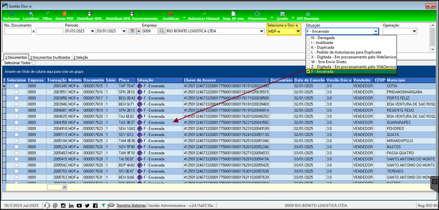Image resolution: width=439 pixels, height=210 pixels.
Task: Open the Selecione o Doc-e MDF-e dropdown
Action: [298, 31]
